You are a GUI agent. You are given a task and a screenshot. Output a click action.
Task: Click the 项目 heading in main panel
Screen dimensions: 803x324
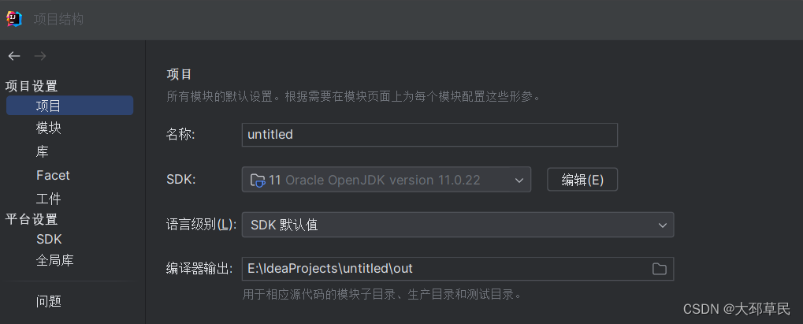[x=179, y=75]
